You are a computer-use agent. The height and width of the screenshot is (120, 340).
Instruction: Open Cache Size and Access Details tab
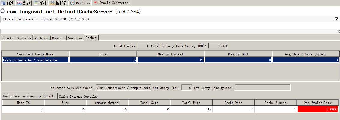coord(29,96)
